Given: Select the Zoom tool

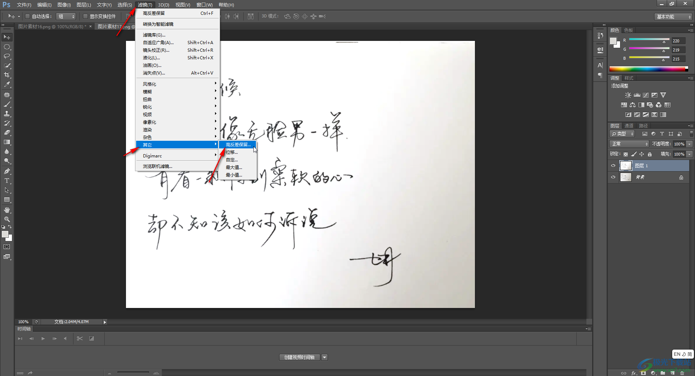Looking at the screenshot, I should 7,219.
